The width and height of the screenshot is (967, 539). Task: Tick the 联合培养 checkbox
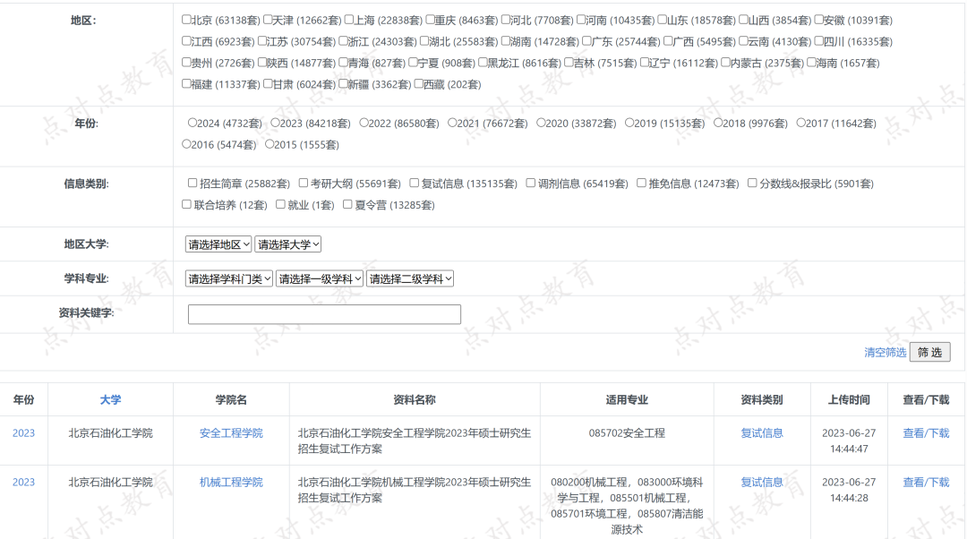coord(186,204)
